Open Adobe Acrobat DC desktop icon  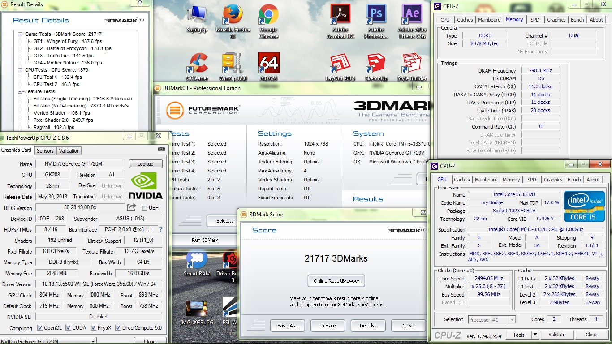(x=340, y=21)
